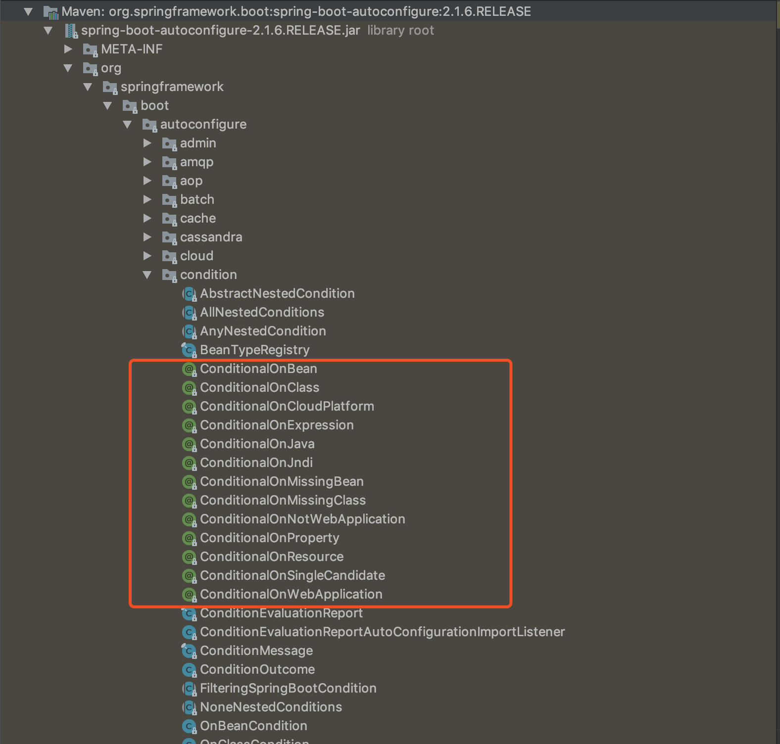780x744 pixels.
Task: Select ConditionalOnSingleCandidate annotation
Action: click(x=292, y=575)
